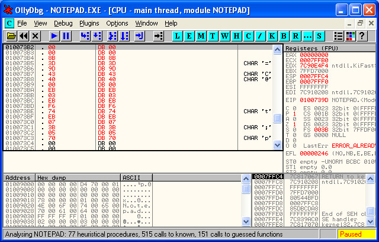The height and width of the screenshot is (242, 379).
Task: Open debugging options list icon
Action: coord(338,36)
